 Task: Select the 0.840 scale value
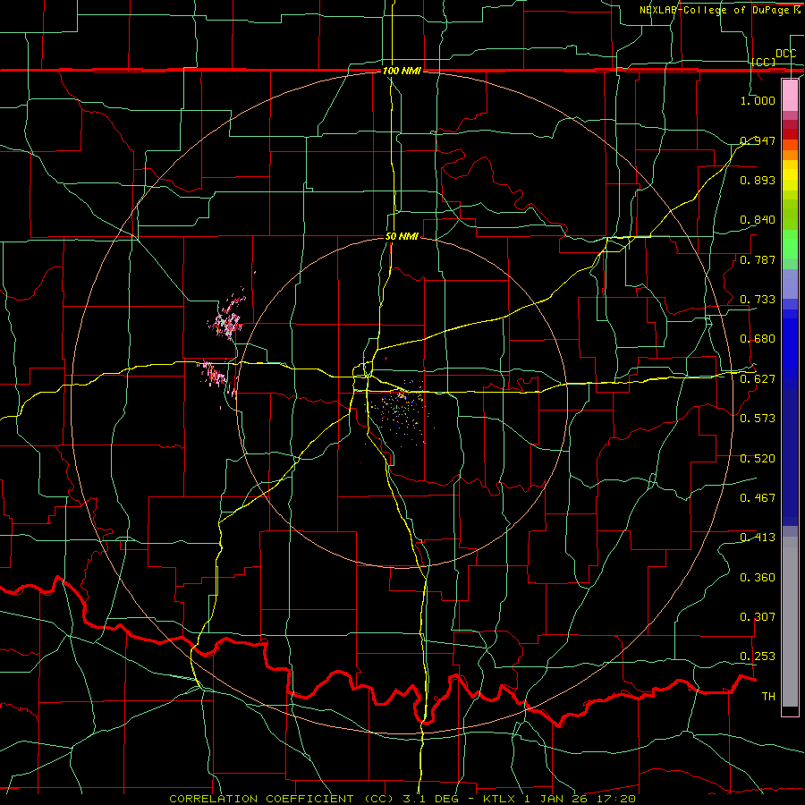[758, 220]
